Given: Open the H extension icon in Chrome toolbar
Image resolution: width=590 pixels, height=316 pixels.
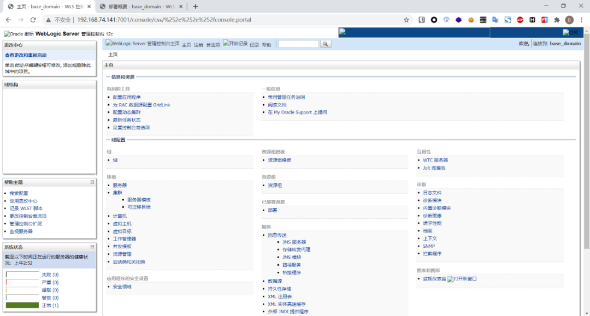Looking at the screenshot, I should tap(532, 20).
